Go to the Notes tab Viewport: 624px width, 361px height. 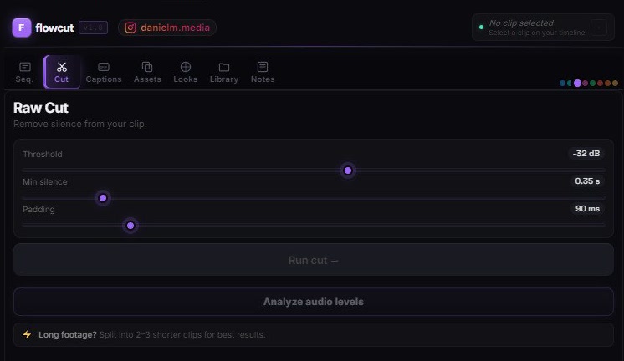[263, 73]
